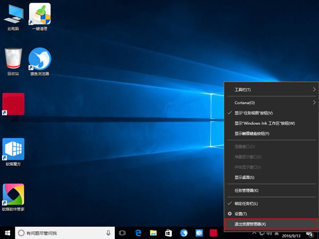The image size is (319, 239).
Task: Show hidden tray icons with the up arrow
Action: (254, 233)
